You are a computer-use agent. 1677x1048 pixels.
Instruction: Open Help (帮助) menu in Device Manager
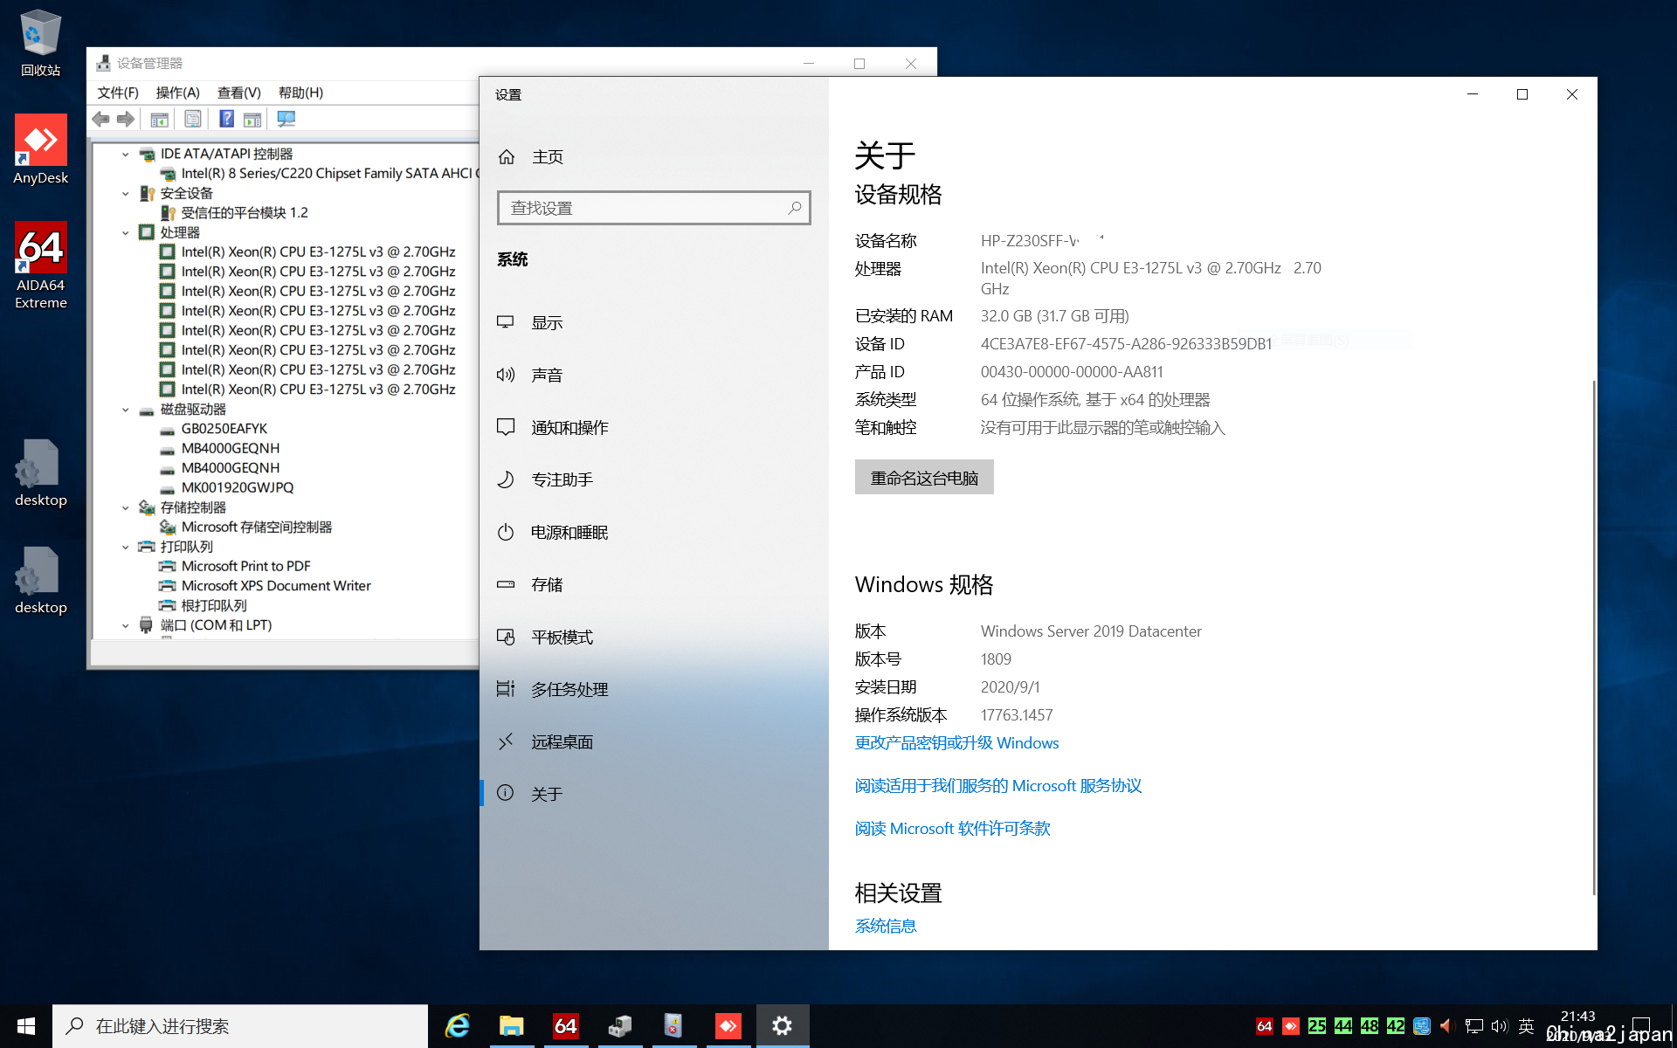300,93
